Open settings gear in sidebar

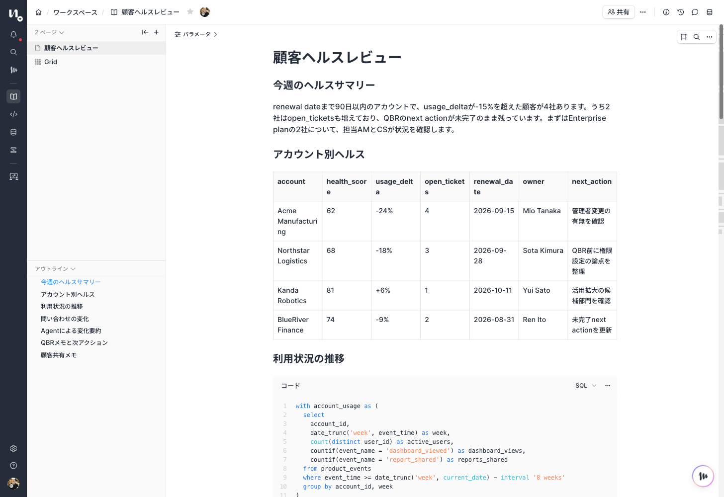13,448
